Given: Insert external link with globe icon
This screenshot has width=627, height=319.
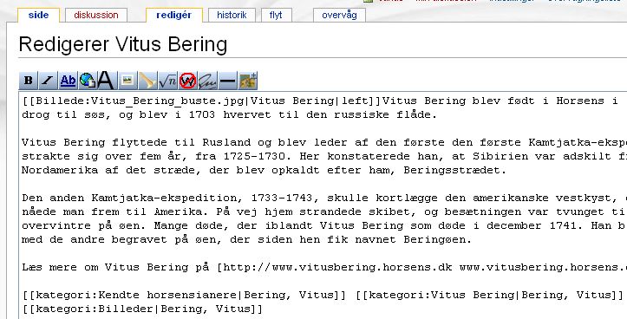Looking at the screenshot, I should coord(88,81).
